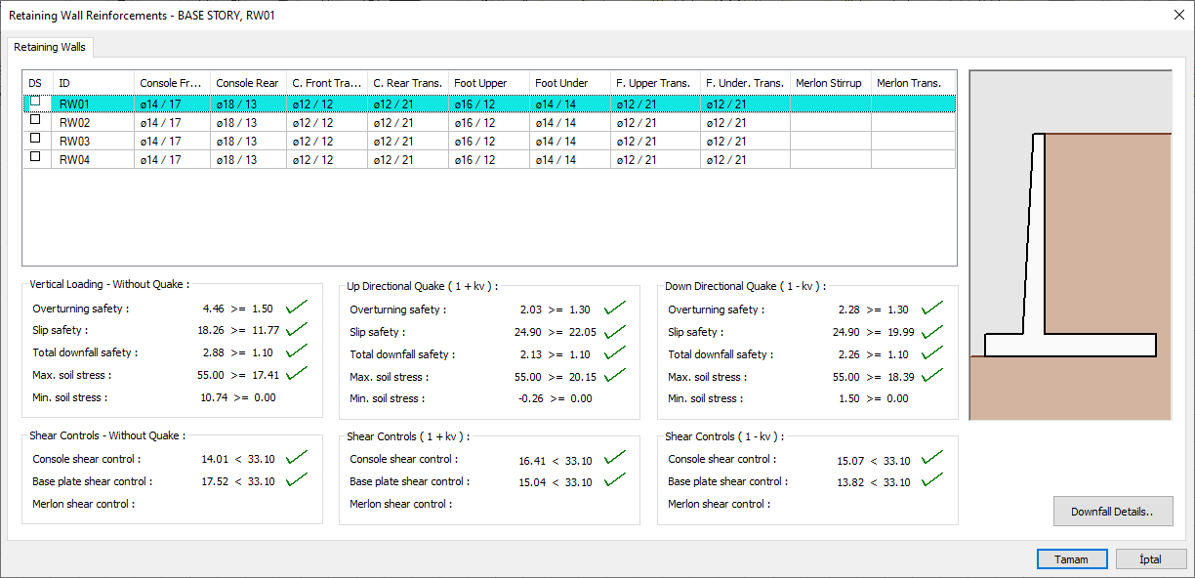The width and height of the screenshot is (1195, 578).
Task: Click green checkmark beside Overturning safety without quake
Action: point(297,308)
